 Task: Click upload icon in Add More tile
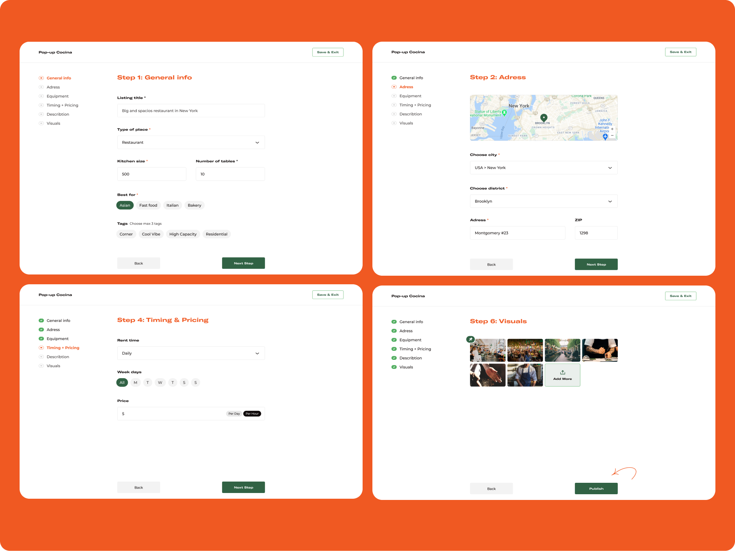tap(562, 372)
